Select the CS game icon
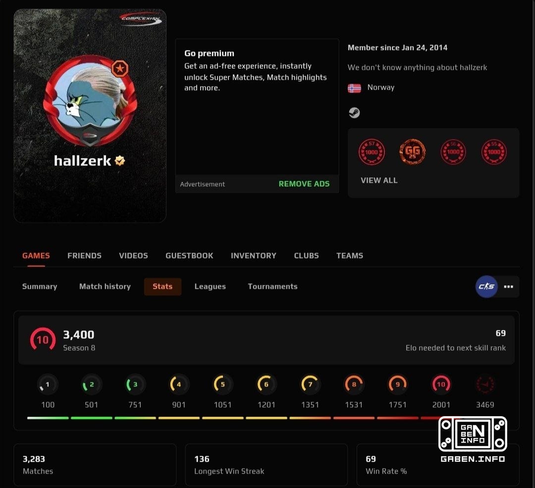Image resolution: width=535 pixels, height=488 pixels. click(x=486, y=286)
